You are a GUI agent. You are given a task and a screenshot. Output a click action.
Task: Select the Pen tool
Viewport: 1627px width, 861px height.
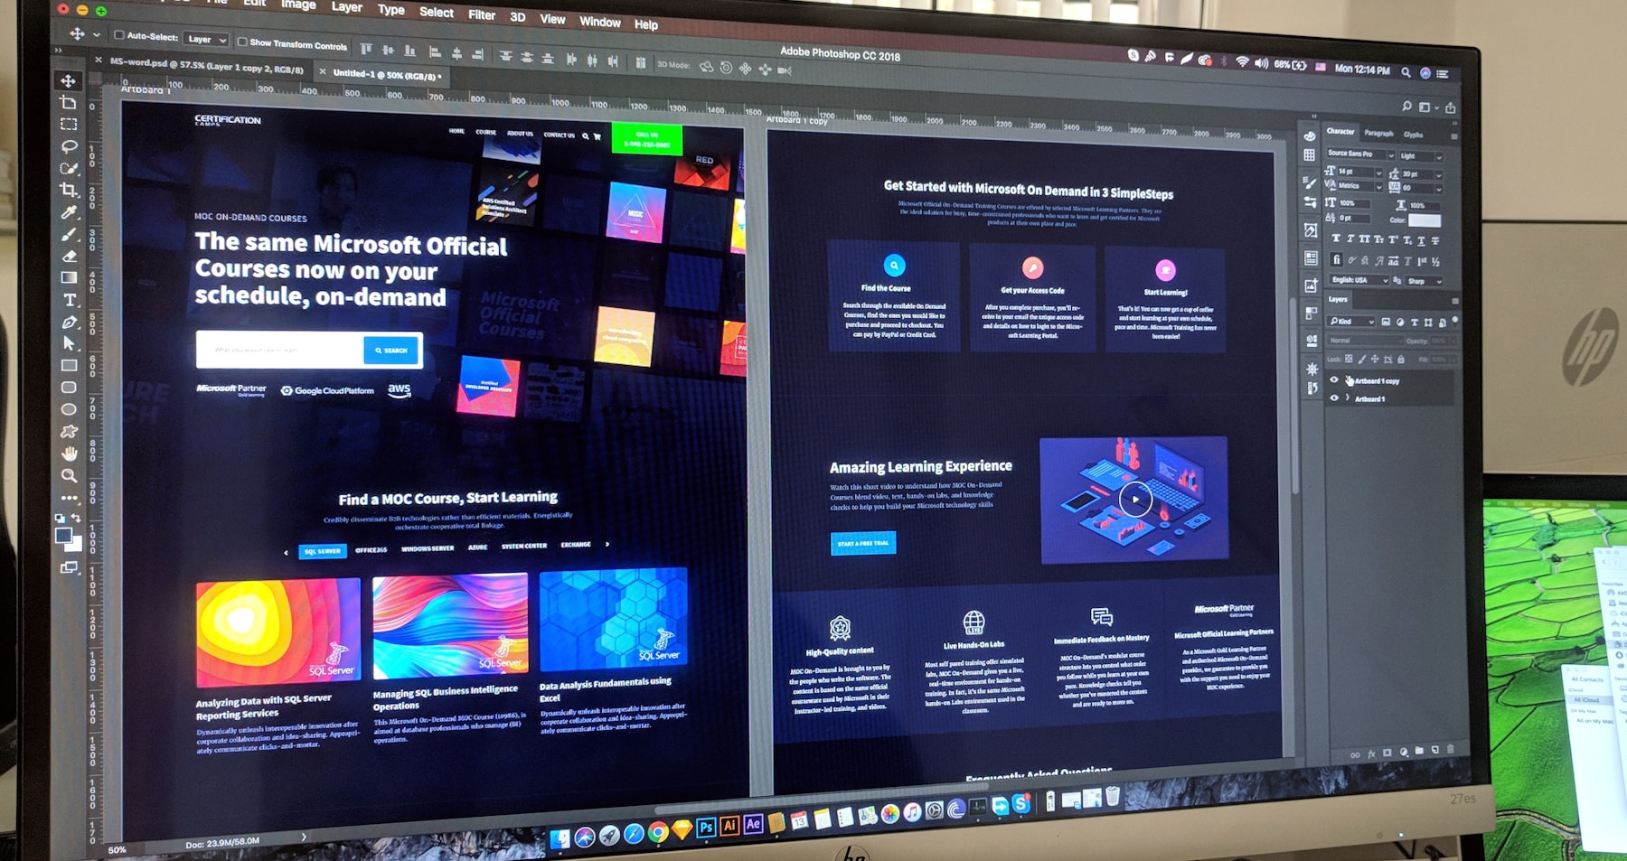click(x=69, y=322)
